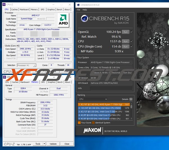The height and width of the screenshot is (150, 169).
Task: Switch to Memory tab in top CPU-Z window
Action: 34,10
